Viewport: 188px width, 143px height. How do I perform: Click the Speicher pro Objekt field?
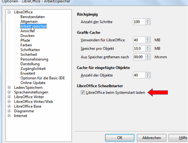point(139,49)
